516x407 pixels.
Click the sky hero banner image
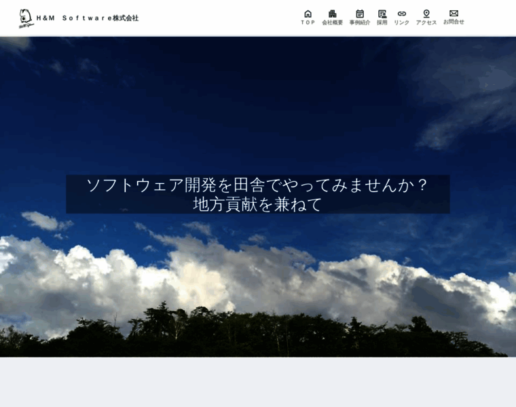tap(258, 197)
